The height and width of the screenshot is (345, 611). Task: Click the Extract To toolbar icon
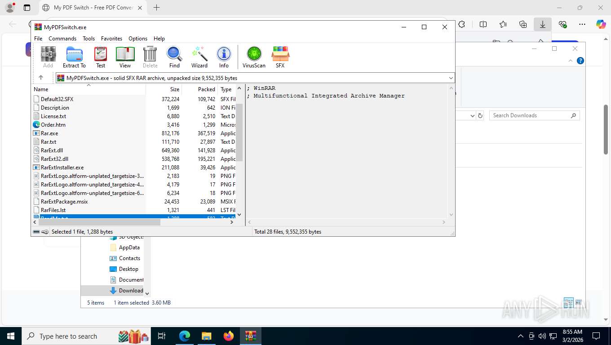[x=74, y=57]
